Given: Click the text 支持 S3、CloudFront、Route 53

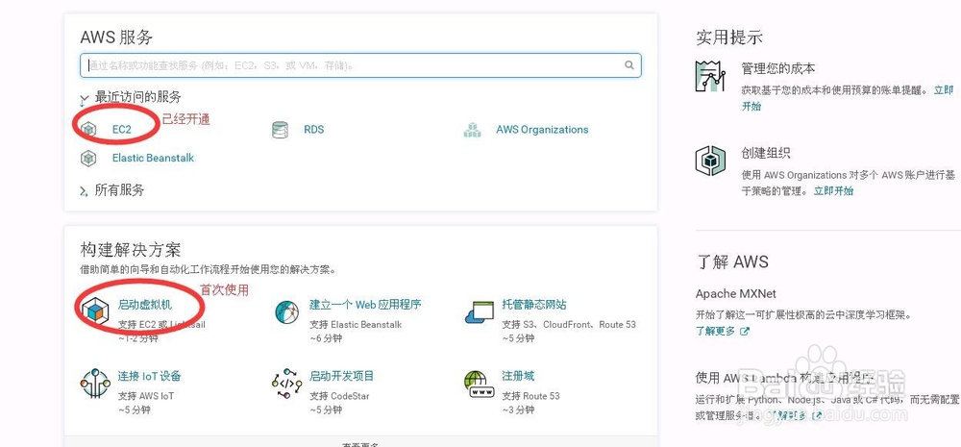Looking at the screenshot, I should pyautogui.click(x=569, y=324).
